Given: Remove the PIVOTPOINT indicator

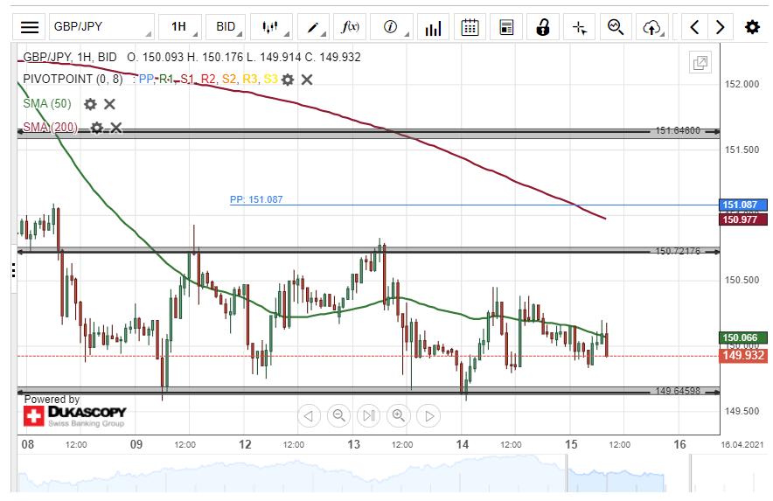Looking at the screenshot, I should tap(307, 80).
